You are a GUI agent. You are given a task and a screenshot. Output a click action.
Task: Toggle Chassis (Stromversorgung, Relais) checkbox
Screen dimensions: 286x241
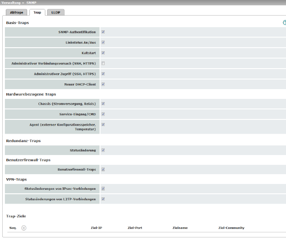103,104
